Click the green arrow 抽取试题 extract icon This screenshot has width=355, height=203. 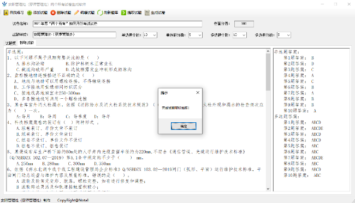click(123, 13)
